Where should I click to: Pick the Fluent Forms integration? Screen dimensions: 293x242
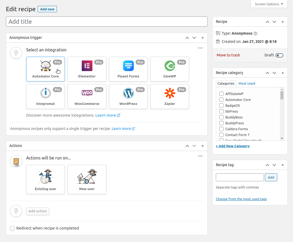pos(128,69)
